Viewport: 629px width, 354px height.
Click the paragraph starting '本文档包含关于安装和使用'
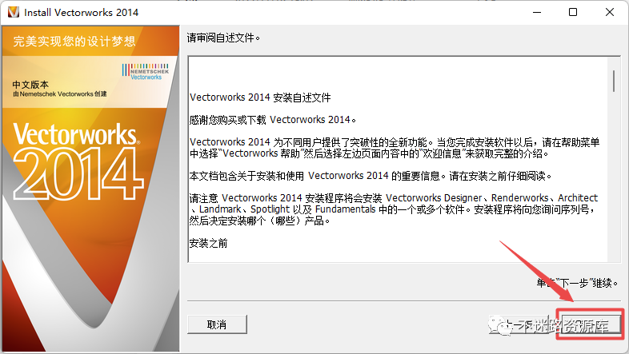click(371, 176)
